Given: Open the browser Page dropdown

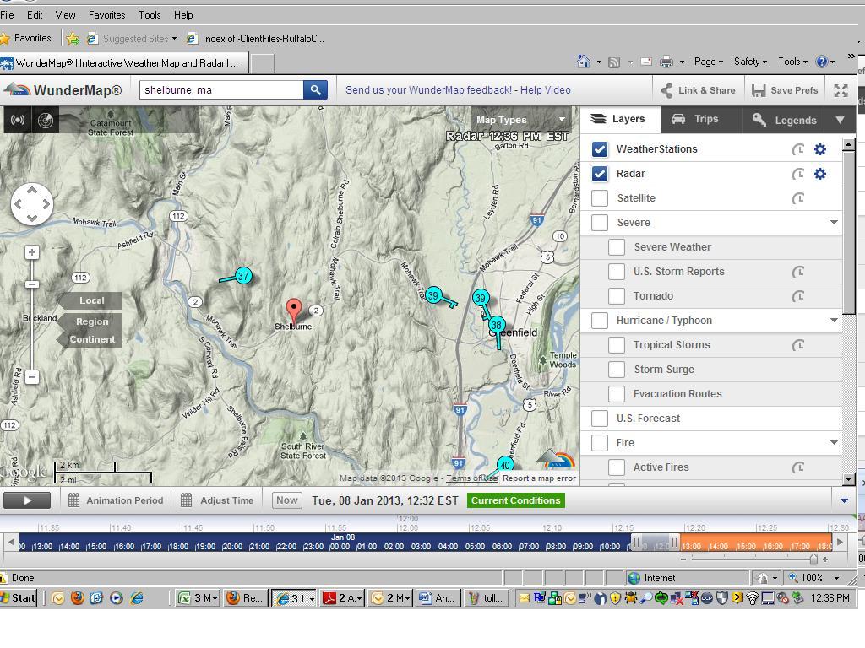Looking at the screenshot, I should pyautogui.click(x=709, y=62).
